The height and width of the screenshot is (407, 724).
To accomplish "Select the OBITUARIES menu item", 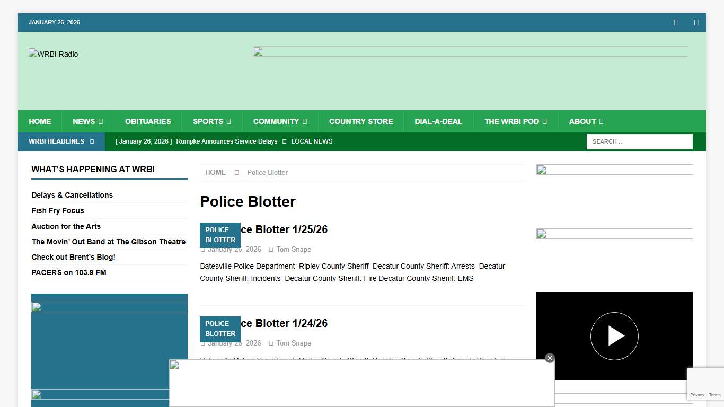I will (148, 121).
